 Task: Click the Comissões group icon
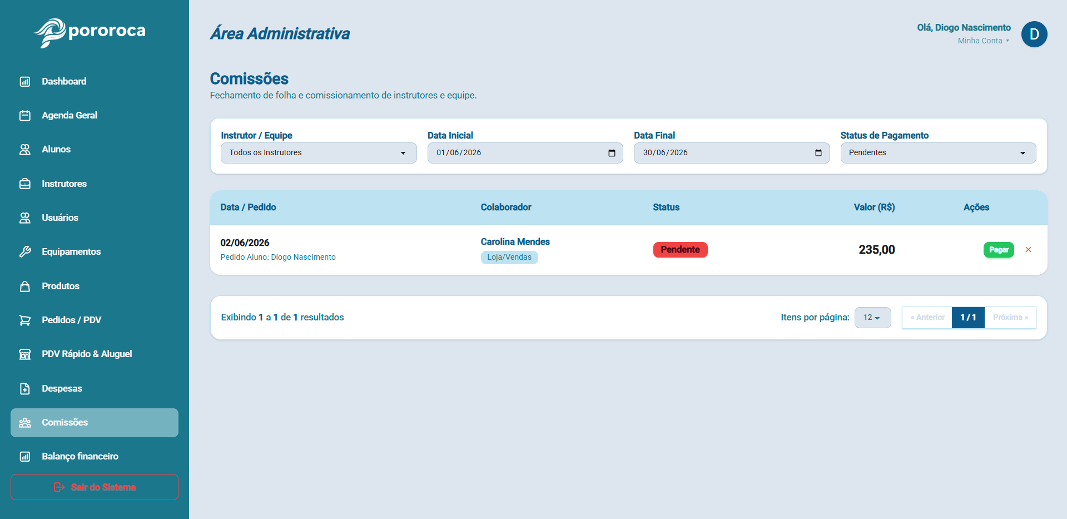coord(25,423)
